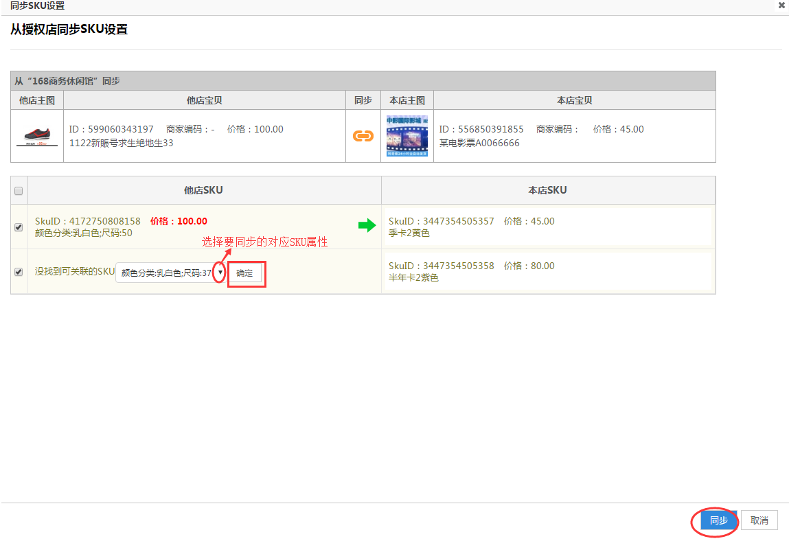Click the blue 同步 button
The width and height of the screenshot is (789, 541).
pyautogui.click(x=718, y=520)
